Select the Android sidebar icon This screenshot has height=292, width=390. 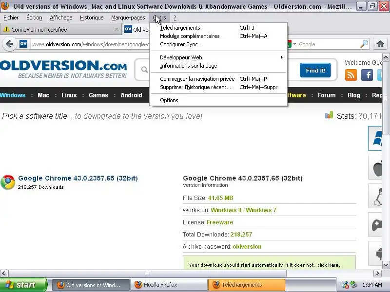(375, 253)
